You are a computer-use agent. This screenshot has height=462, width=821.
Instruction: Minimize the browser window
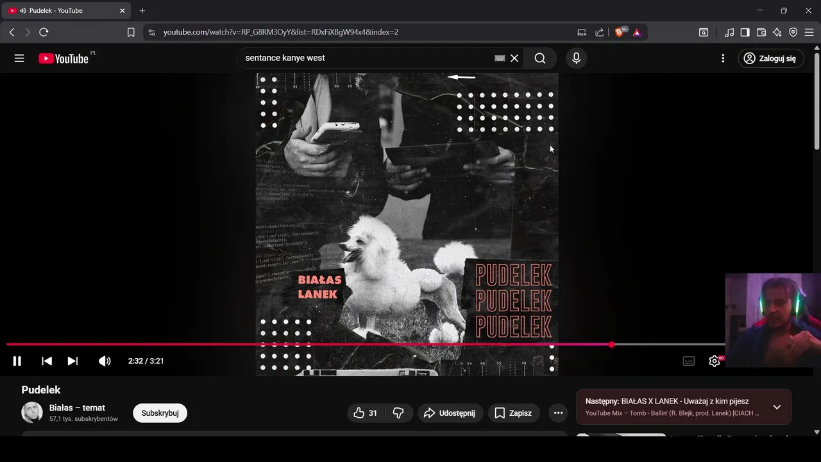pyautogui.click(x=760, y=11)
